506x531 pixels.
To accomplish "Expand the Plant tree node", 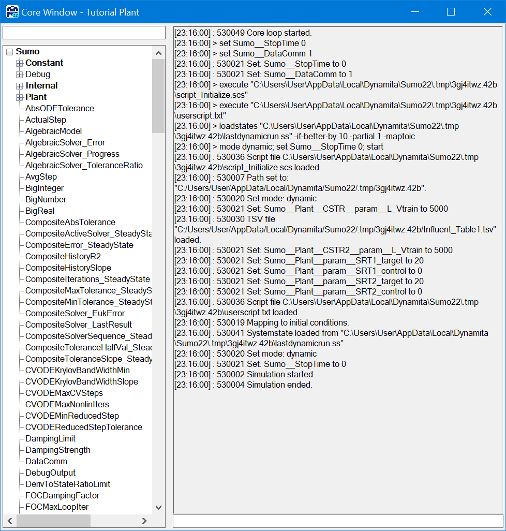I will 20,97.
